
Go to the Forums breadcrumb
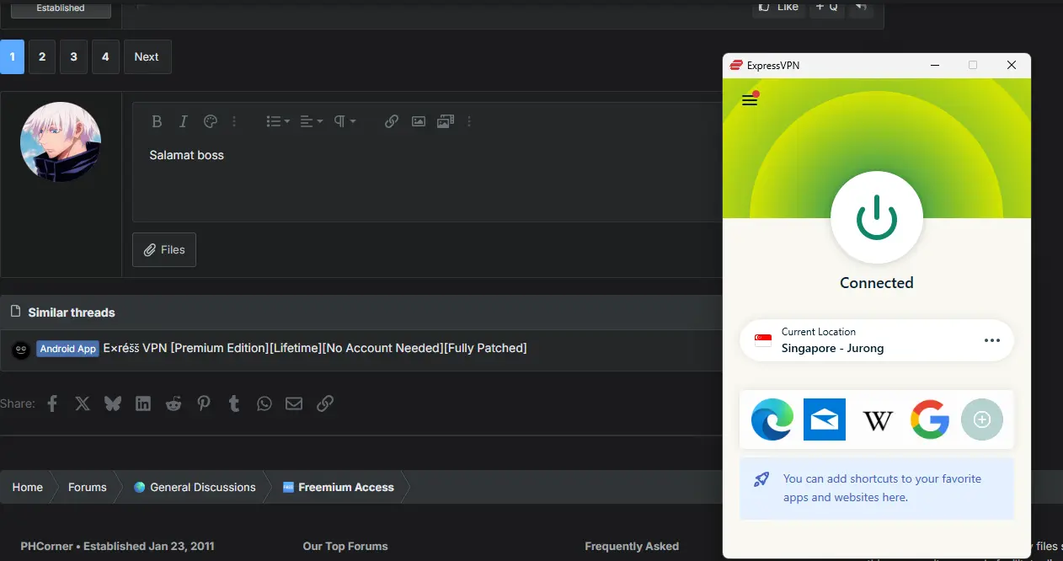(x=88, y=487)
